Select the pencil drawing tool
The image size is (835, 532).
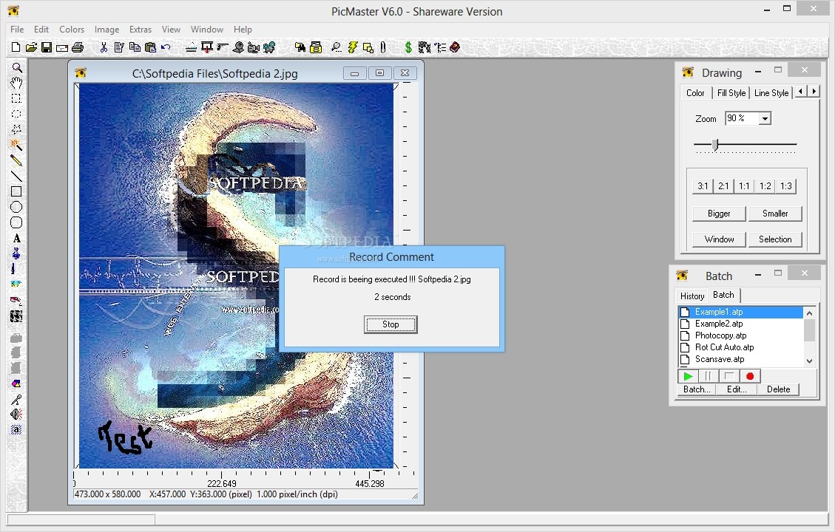point(16,160)
